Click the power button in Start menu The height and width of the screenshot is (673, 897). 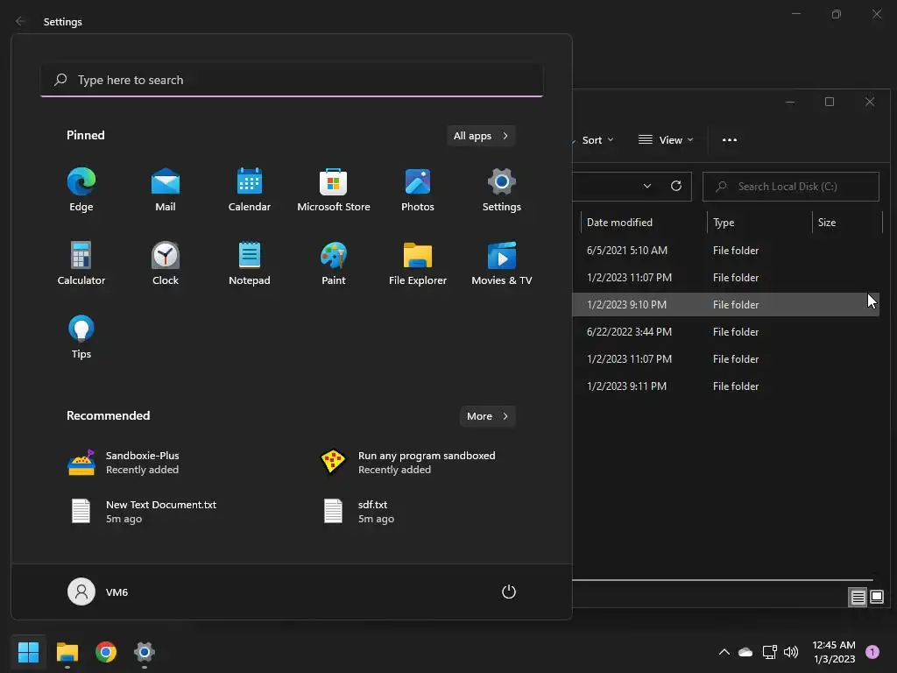[x=509, y=592]
